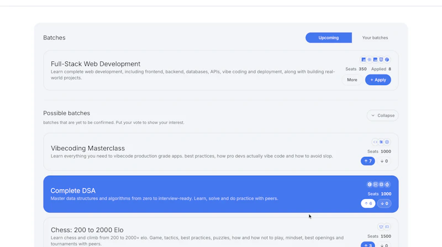Apply to Full-Stack Web Development batch

[x=378, y=80]
